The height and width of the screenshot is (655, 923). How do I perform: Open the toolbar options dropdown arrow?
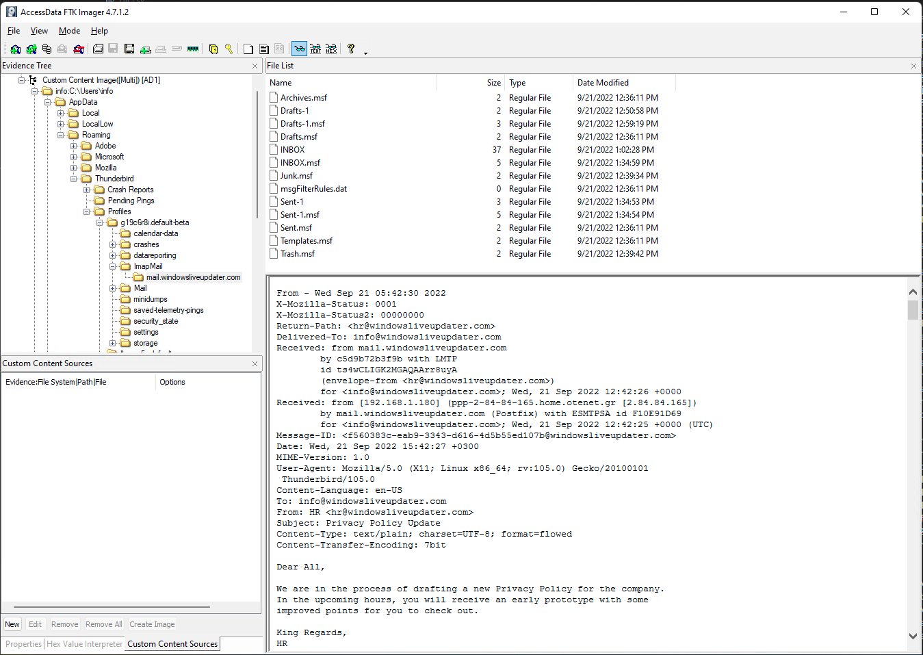coord(365,52)
